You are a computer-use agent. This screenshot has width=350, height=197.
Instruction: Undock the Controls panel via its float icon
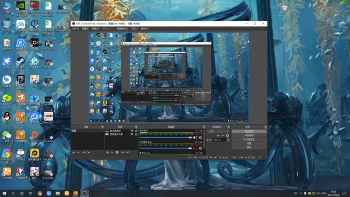coord(266,127)
